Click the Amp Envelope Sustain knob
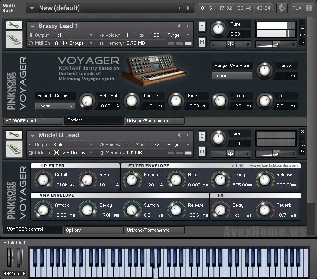317x279 pixels. point(132,210)
